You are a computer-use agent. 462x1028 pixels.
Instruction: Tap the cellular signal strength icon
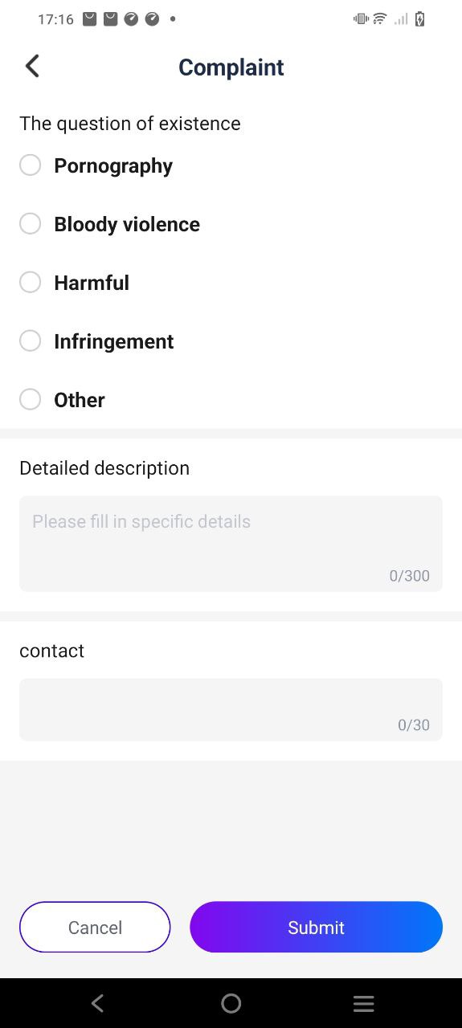click(x=400, y=19)
